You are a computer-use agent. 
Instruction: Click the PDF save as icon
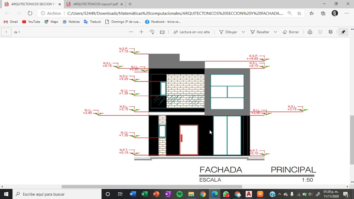point(331,32)
